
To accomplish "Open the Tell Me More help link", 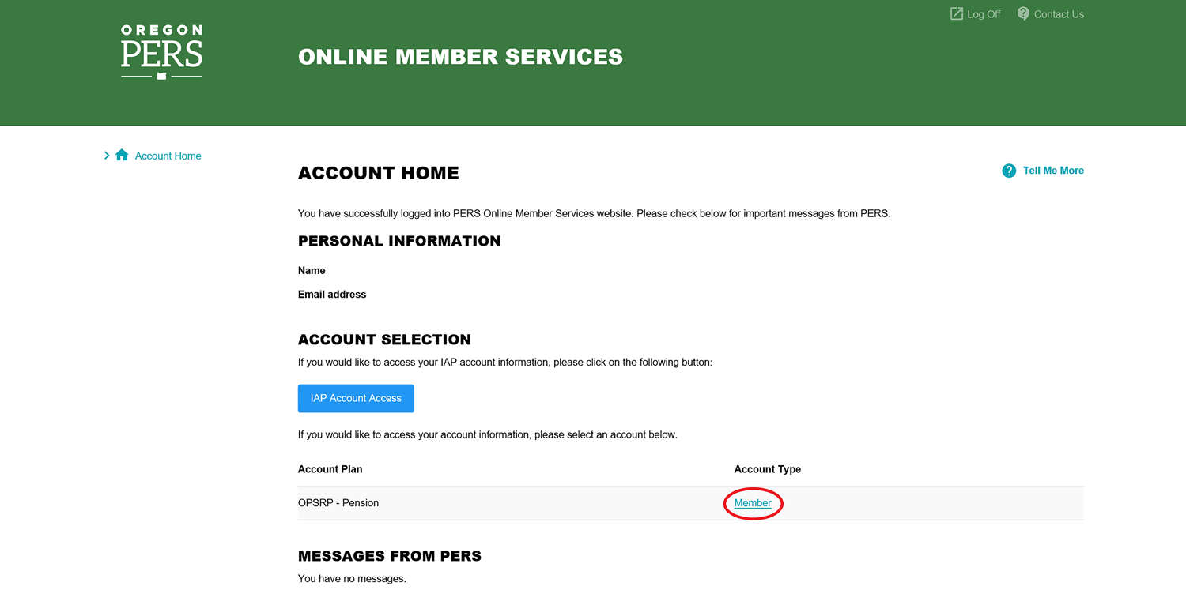I will (1053, 171).
